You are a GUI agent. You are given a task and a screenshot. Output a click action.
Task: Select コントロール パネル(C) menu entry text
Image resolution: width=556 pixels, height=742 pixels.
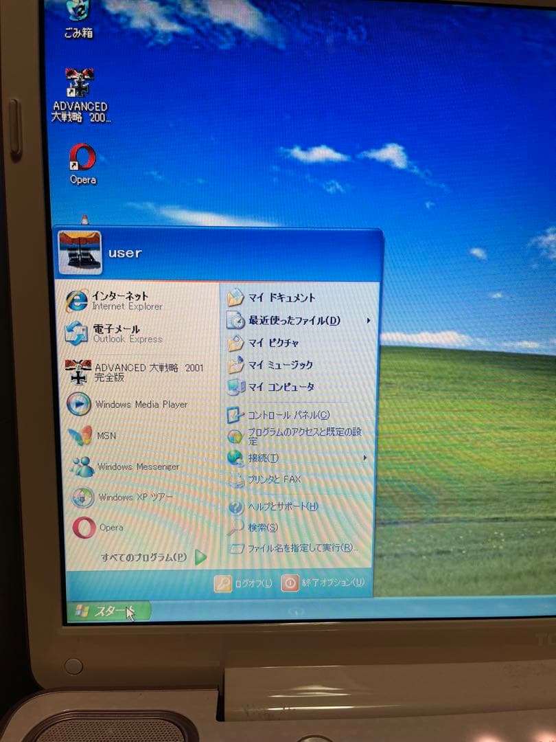click(288, 415)
